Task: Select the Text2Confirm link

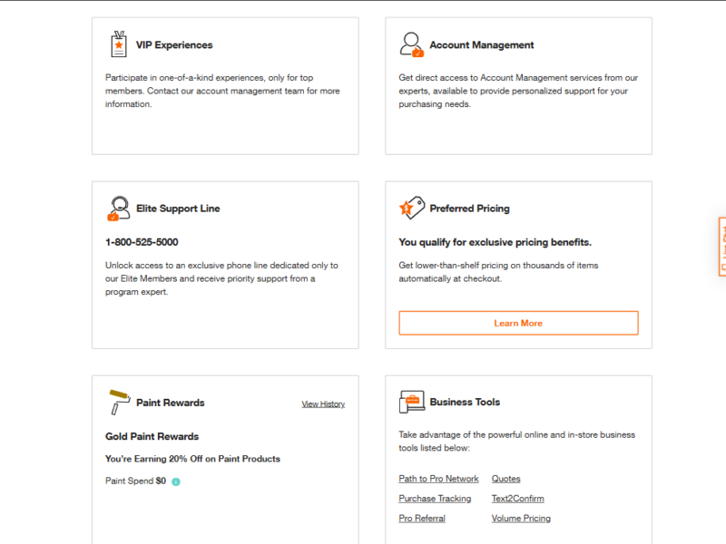Action: 517,499
